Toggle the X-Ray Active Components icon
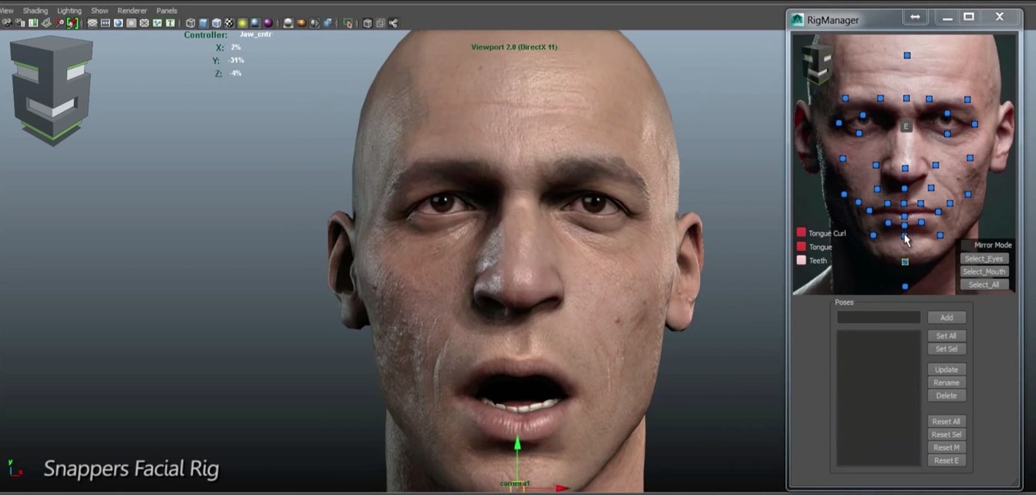This screenshot has height=495, width=1036. (x=380, y=23)
